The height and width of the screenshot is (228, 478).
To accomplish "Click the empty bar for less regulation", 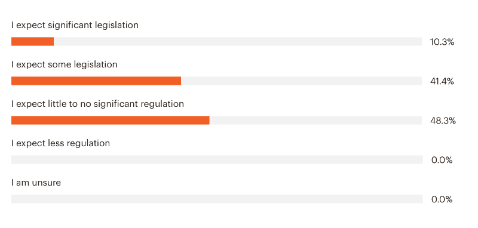I will tap(217, 159).
